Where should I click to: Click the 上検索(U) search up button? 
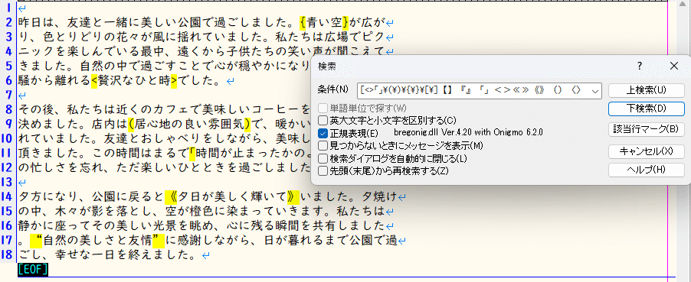pos(646,90)
